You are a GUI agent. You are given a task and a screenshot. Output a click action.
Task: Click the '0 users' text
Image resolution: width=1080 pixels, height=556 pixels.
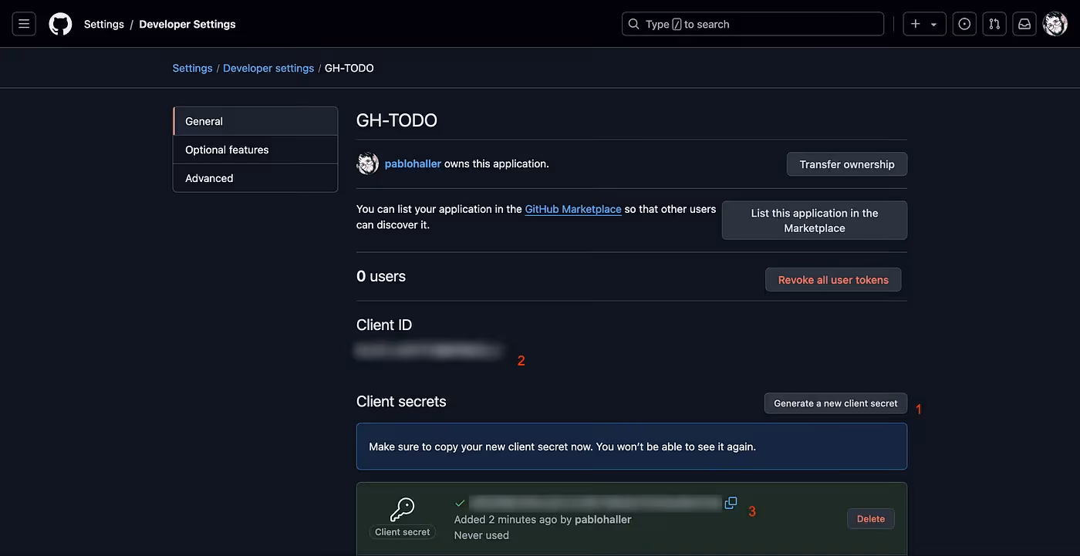click(x=381, y=276)
